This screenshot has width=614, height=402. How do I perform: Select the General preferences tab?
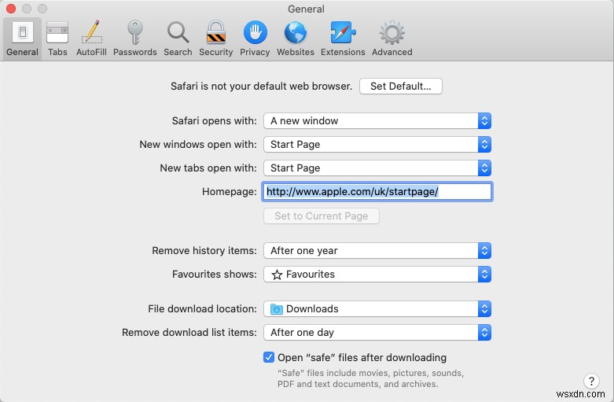[x=22, y=38]
